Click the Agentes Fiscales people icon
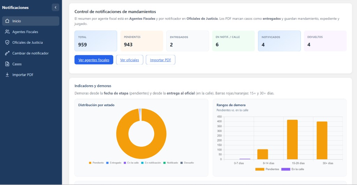Image resolution: width=357 pixels, height=185 pixels. click(x=7, y=32)
